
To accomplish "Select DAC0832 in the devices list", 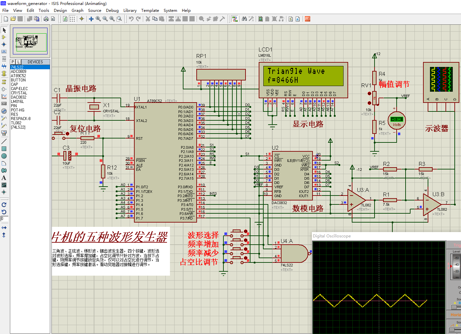I will point(18,97).
